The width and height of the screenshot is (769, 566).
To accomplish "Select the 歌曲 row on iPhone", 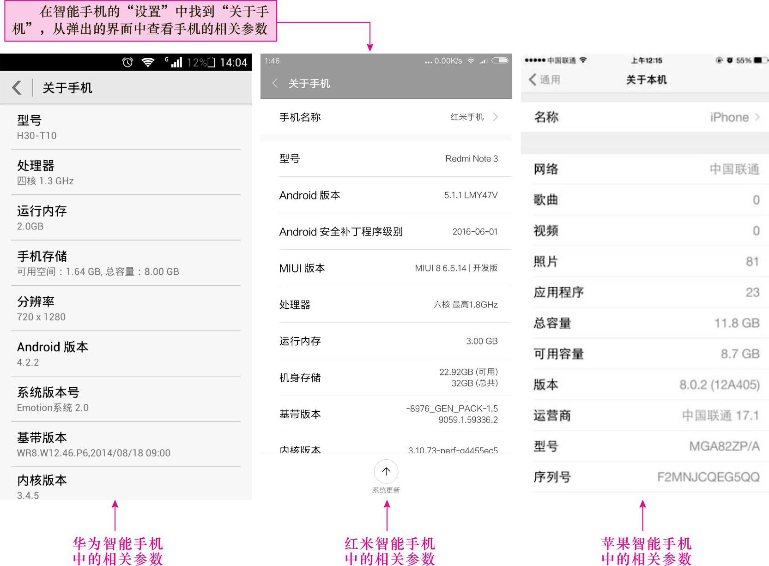I will [645, 199].
